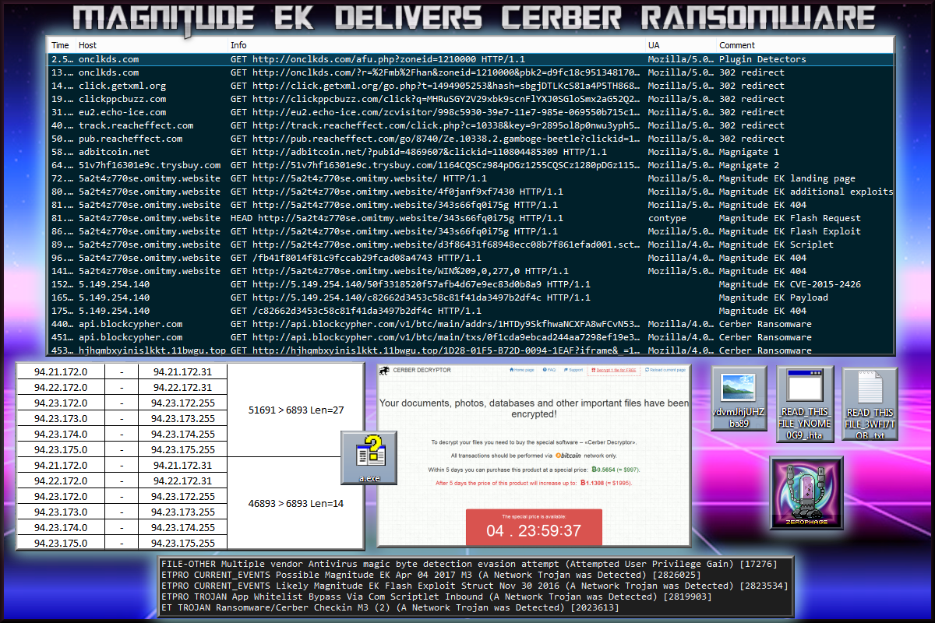
Task: Select the blockcypher txs Cerber row
Action: [471, 337]
